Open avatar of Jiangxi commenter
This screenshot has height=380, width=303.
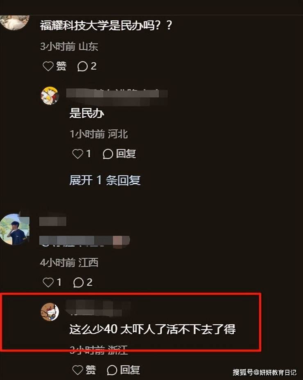14,229
